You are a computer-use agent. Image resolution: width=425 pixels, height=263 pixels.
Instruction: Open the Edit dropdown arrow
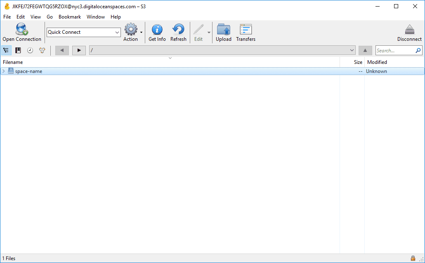coord(209,32)
